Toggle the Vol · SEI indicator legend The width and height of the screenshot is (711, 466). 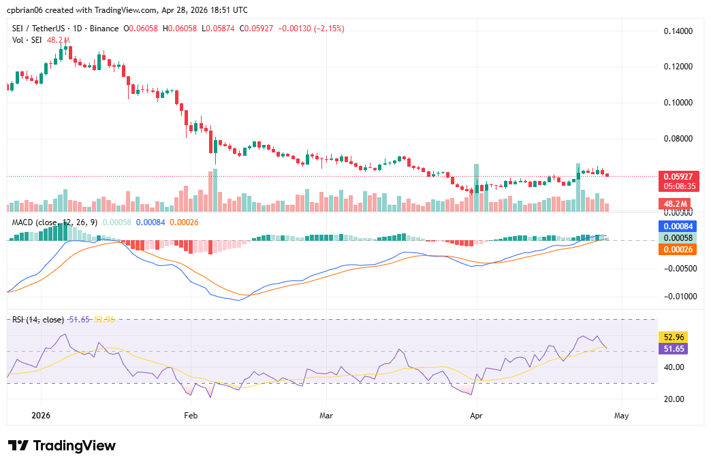click(x=26, y=41)
